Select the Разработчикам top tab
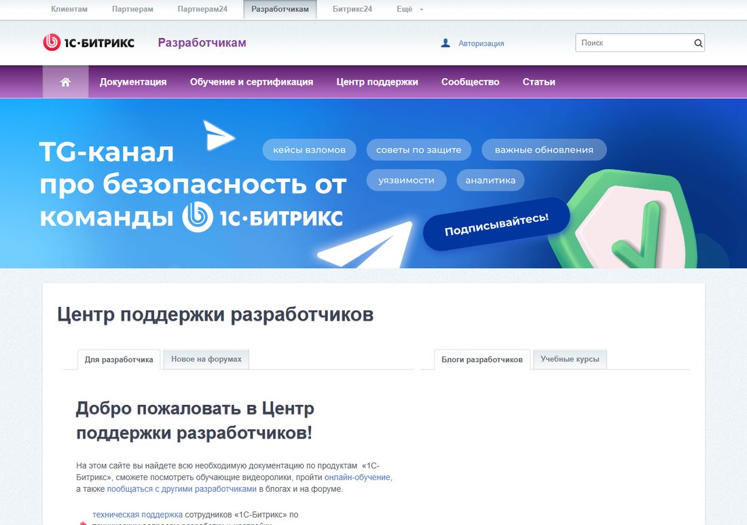 coord(280,9)
